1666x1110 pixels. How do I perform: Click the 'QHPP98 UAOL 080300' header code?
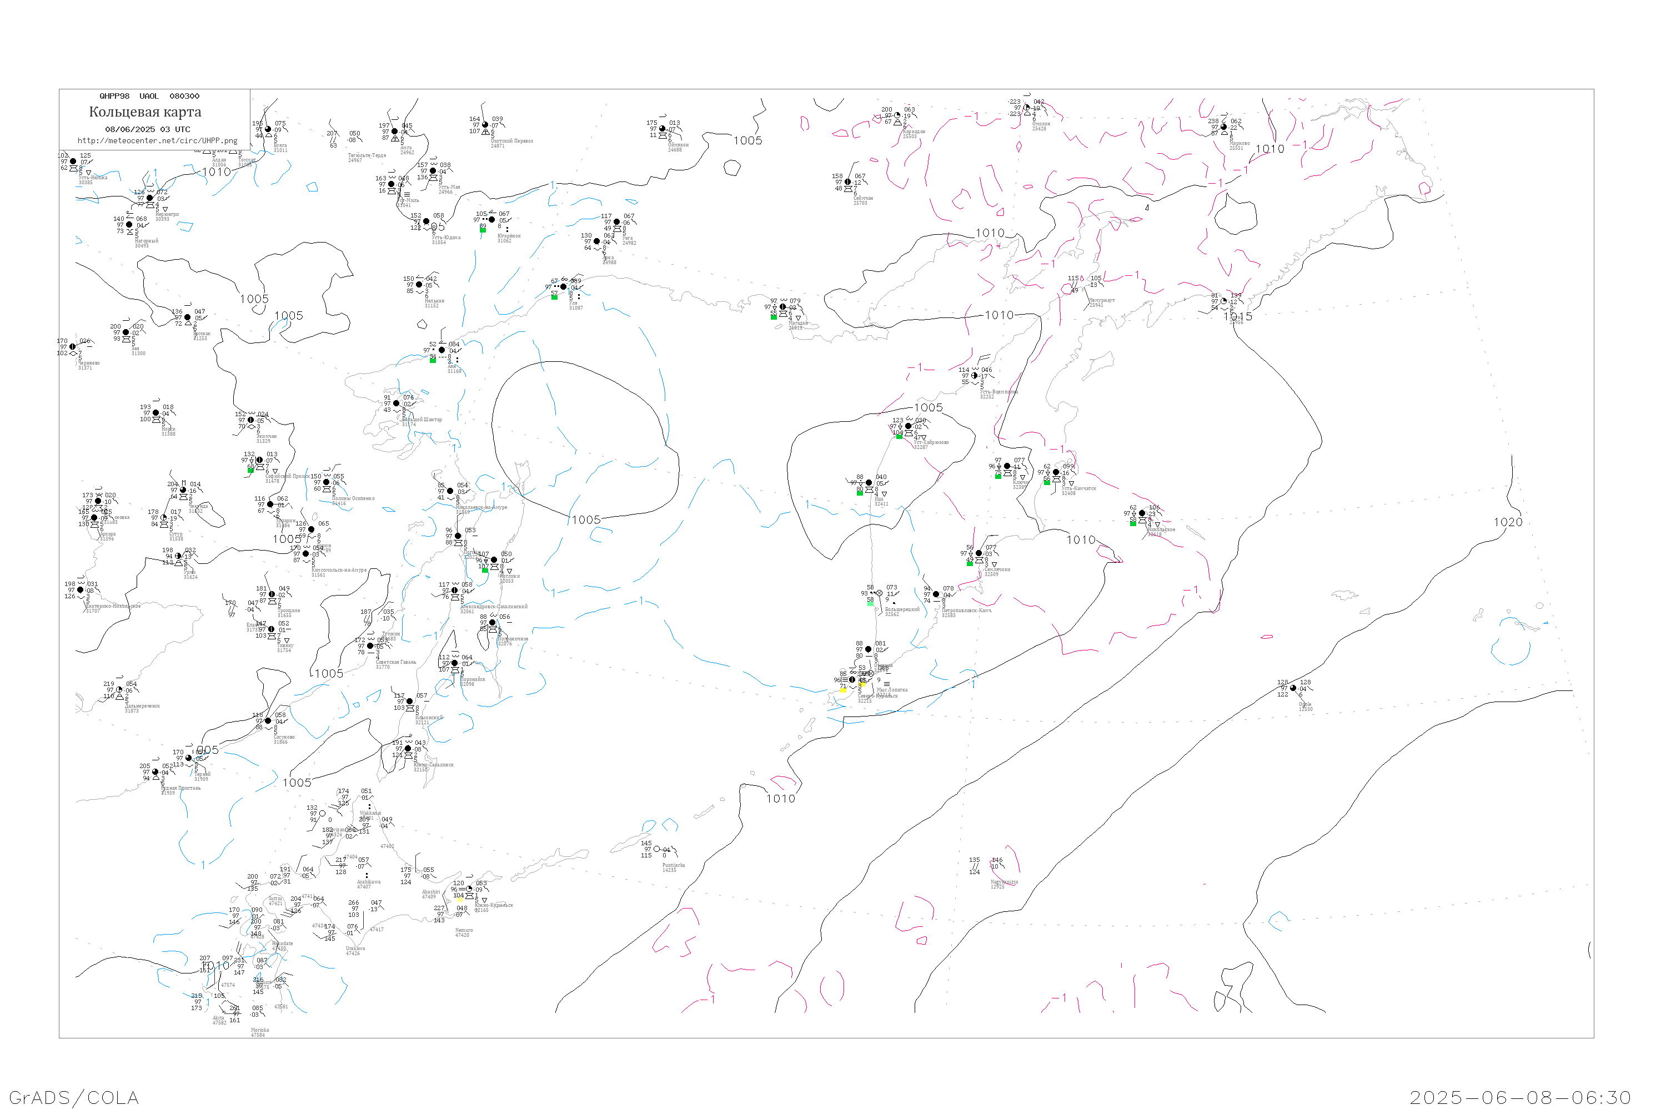click(149, 96)
